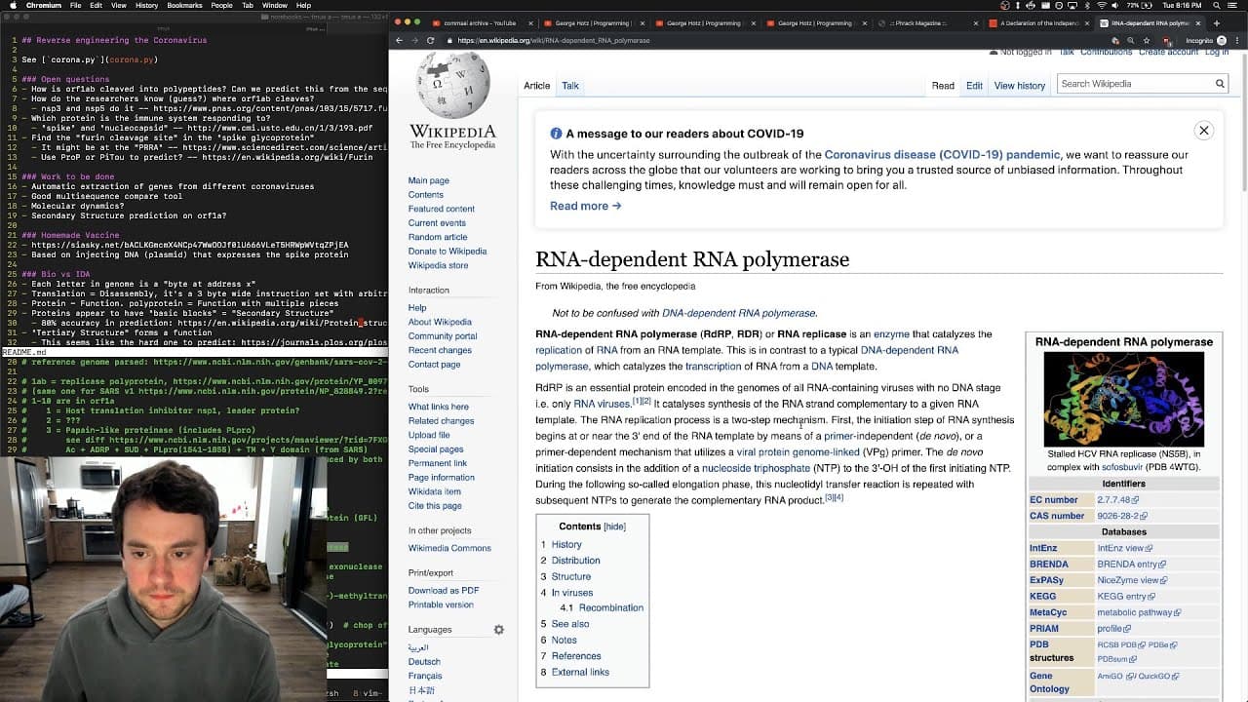1248x702 pixels.
Task: Close the Phrack Magazine tab
Action: coord(976,22)
